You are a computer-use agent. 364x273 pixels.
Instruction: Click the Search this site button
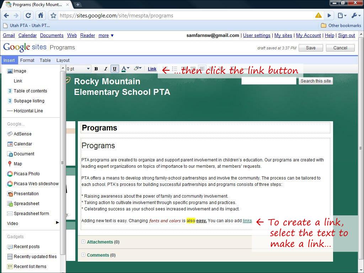[x=316, y=81]
